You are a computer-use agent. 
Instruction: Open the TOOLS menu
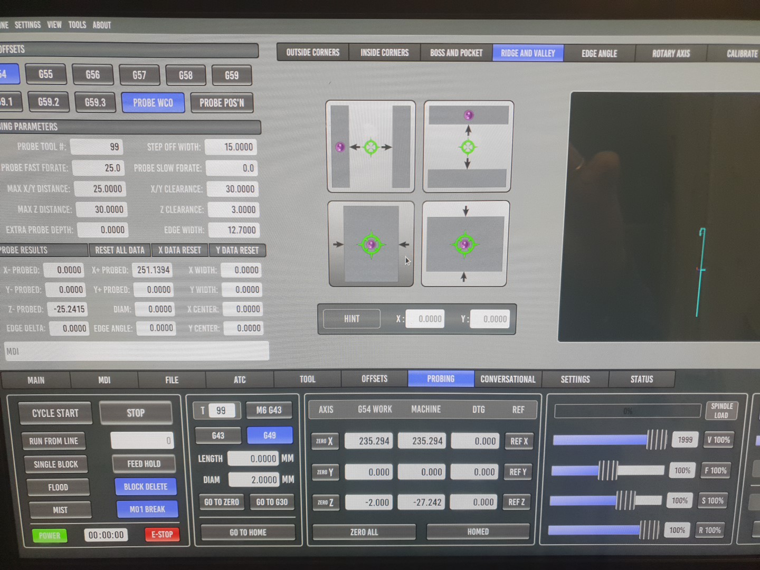tap(77, 25)
